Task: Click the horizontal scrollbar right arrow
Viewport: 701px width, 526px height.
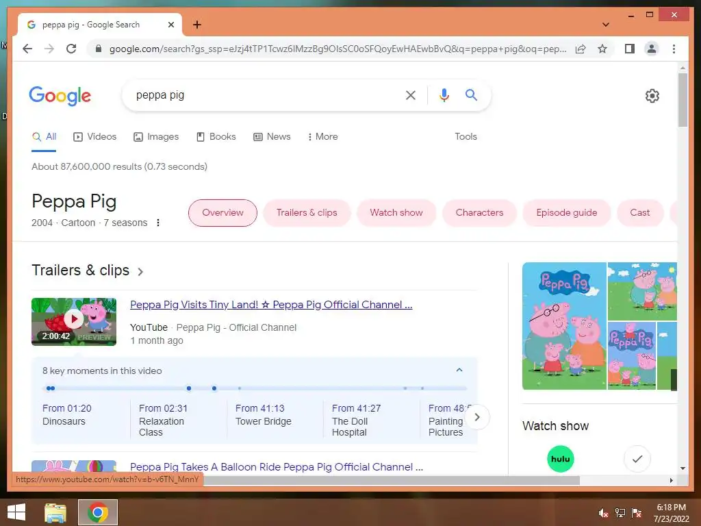Action: (671, 480)
